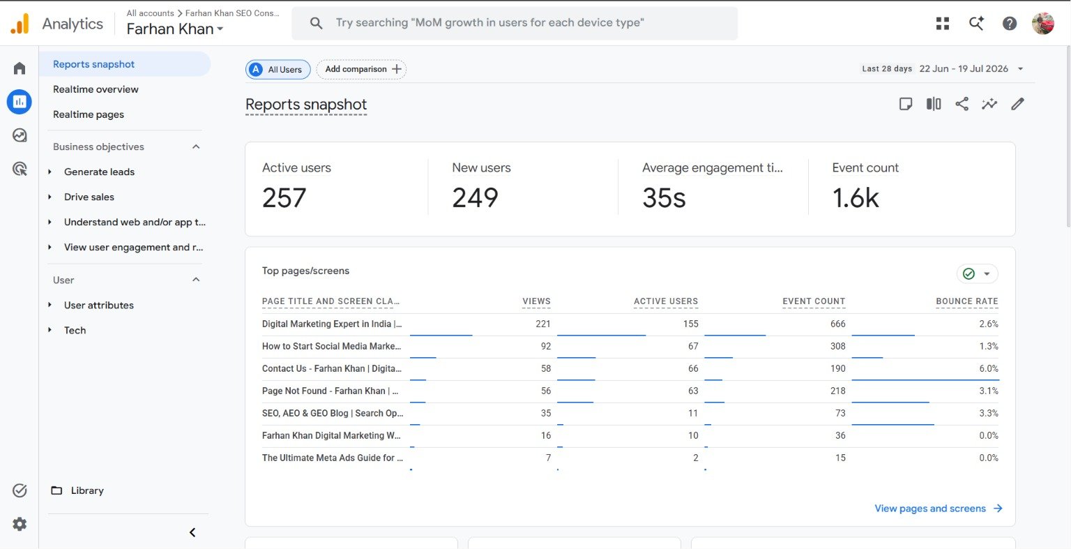Screen dimensions: 1071x549
Task: Open Admin settings gear icon
Action: [x=20, y=524]
